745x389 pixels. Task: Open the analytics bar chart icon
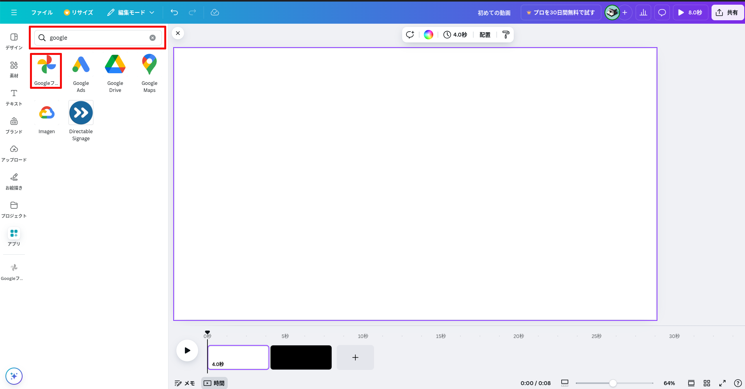[643, 12]
